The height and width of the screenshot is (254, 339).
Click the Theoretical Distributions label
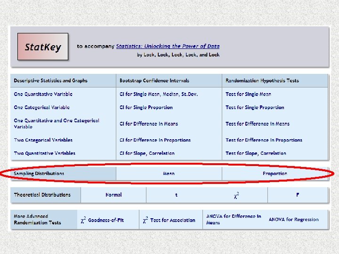(42, 195)
